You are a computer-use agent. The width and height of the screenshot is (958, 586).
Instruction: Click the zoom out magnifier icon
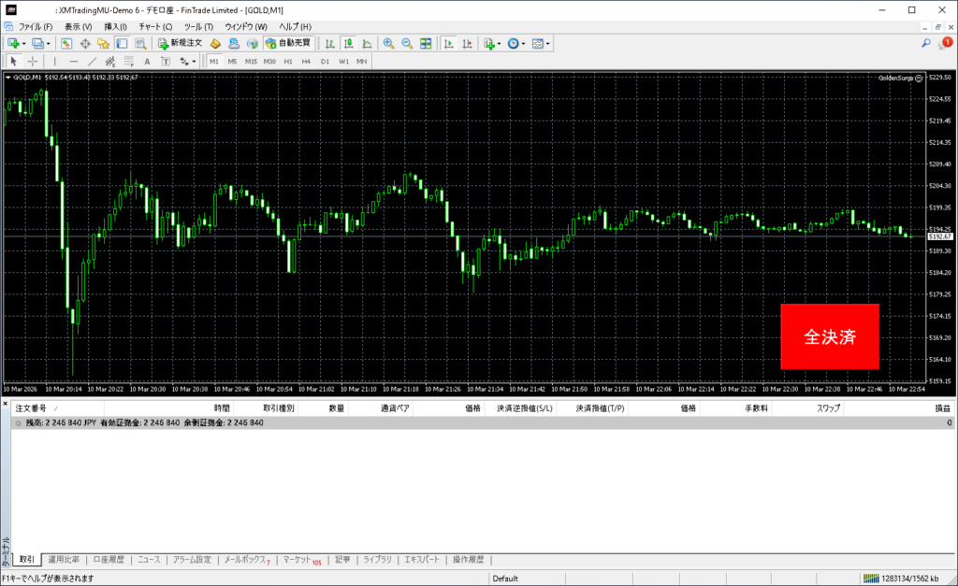[x=407, y=43]
